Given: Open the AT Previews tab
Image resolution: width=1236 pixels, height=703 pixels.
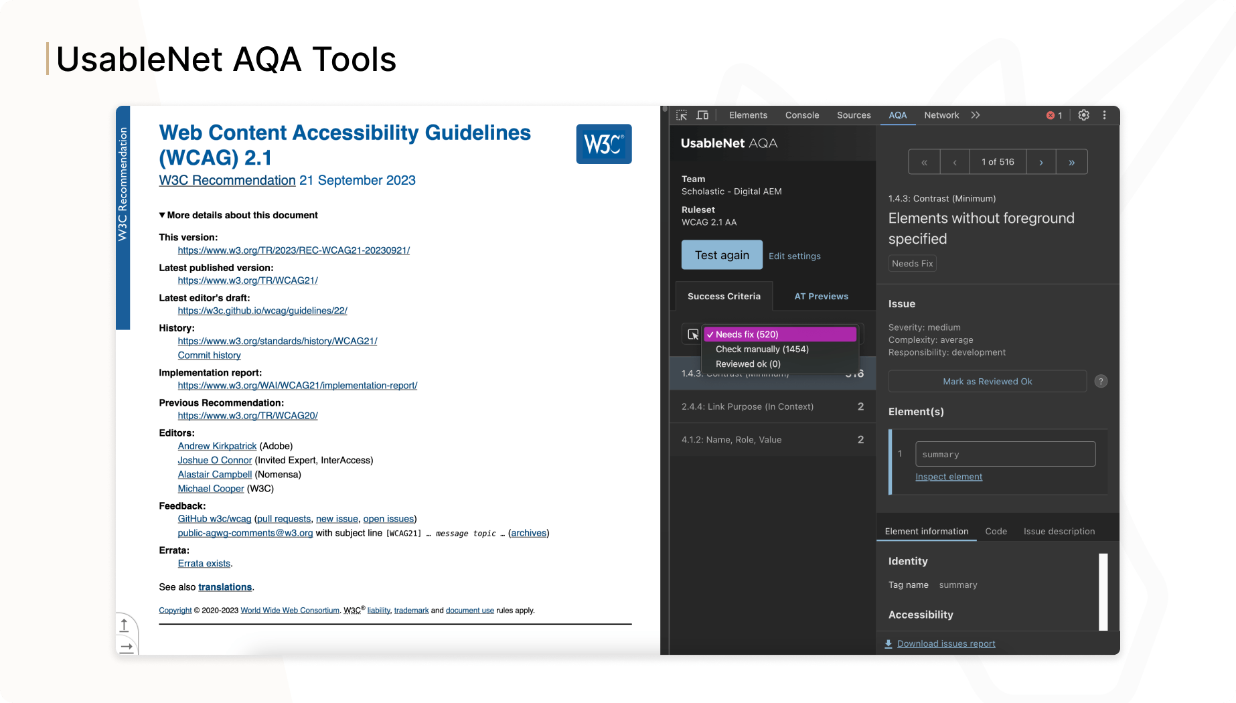Looking at the screenshot, I should [821, 296].
